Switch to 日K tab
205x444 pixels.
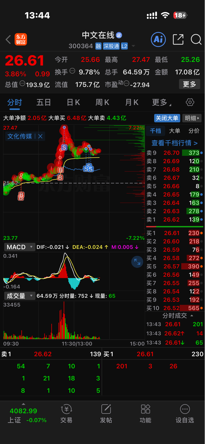click(x=73, y=102)
